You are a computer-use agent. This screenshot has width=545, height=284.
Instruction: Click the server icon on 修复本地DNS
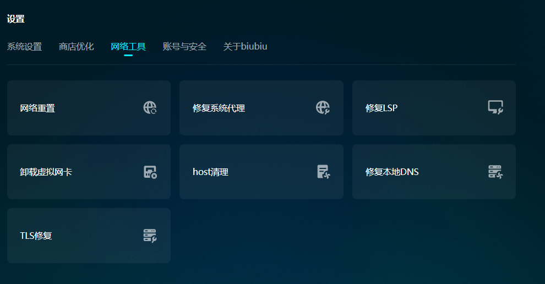(495, 172)
